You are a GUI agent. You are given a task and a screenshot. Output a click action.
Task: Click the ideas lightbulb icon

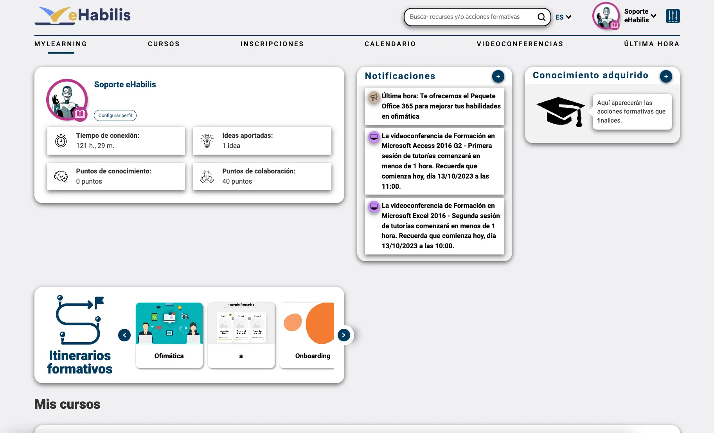[x=207, y=141]
